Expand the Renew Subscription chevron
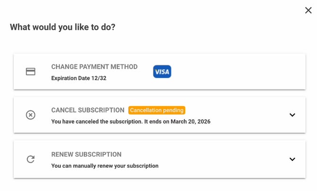 tap(292, 159)
